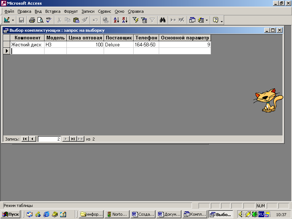
Task: Switch to the Norto... taskbar button
Action: pos(117,214)
